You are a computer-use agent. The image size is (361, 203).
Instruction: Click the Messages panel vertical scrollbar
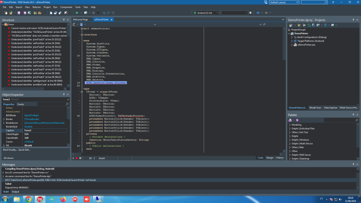(358, 178)
